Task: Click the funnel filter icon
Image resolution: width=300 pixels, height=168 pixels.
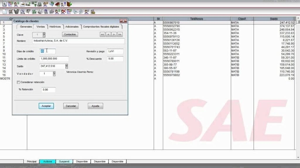Action: pyautogui.click(x=28, y=12)
